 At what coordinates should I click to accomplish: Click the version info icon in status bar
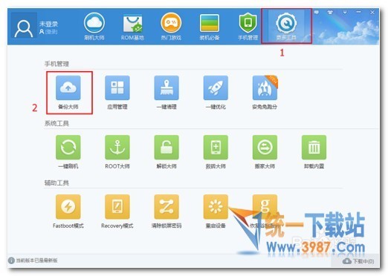tap(11, 260)
